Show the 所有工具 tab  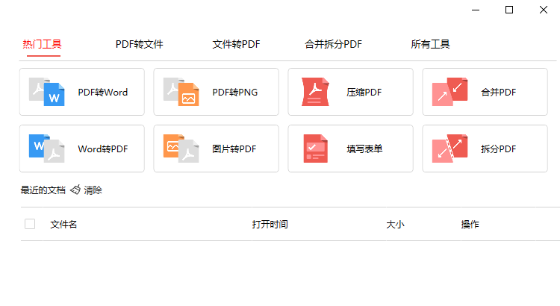[x=430, y=44]
